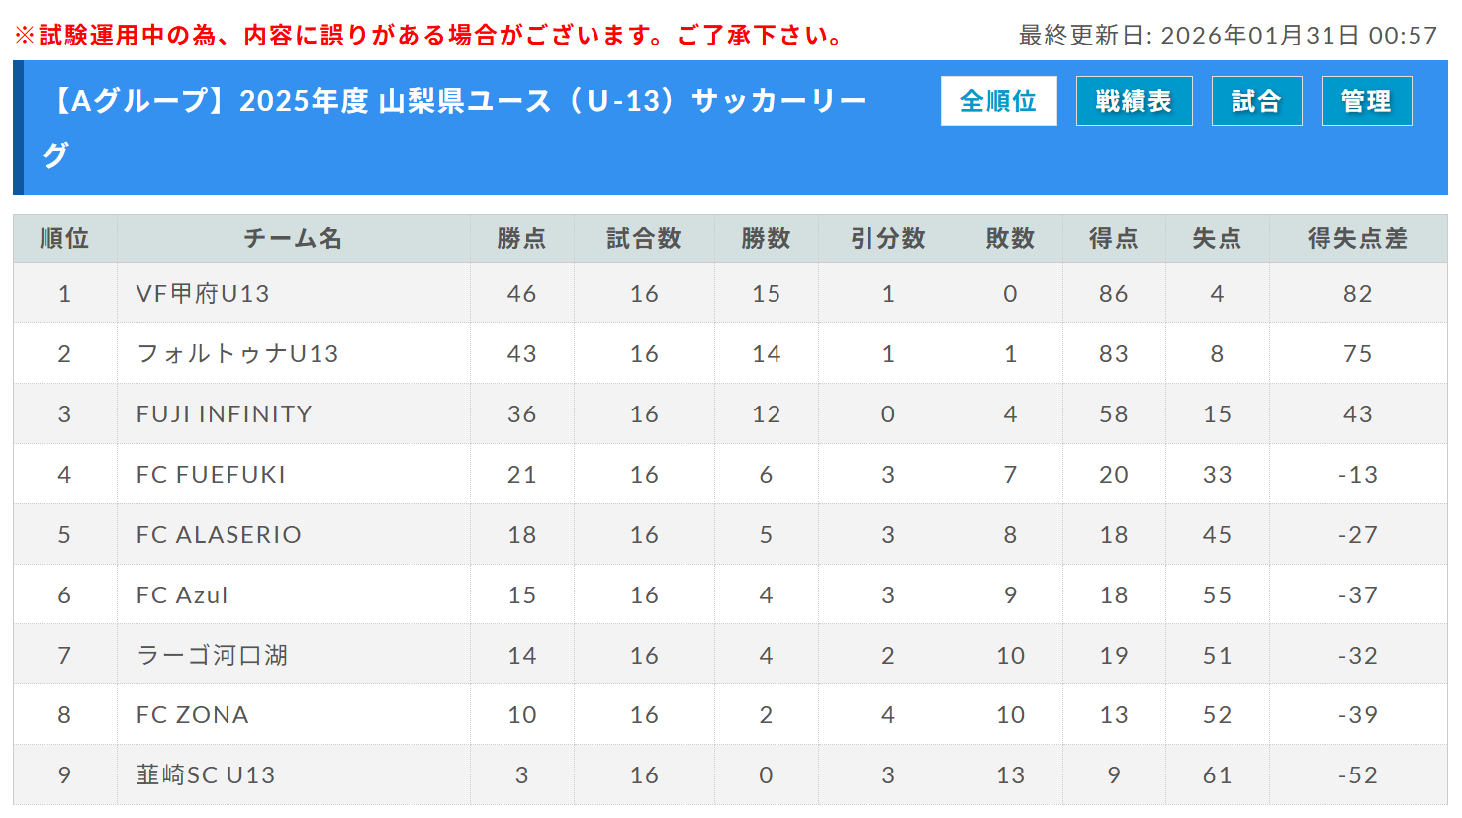This screenshot has height=818, width=1462.
Task: Click the FC Azul team name
Action: [x=182, y=595]
